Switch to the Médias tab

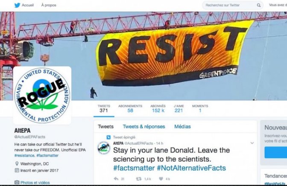tap(182, 127)
